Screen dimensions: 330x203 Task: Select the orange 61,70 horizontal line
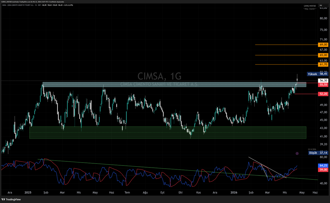286,64
